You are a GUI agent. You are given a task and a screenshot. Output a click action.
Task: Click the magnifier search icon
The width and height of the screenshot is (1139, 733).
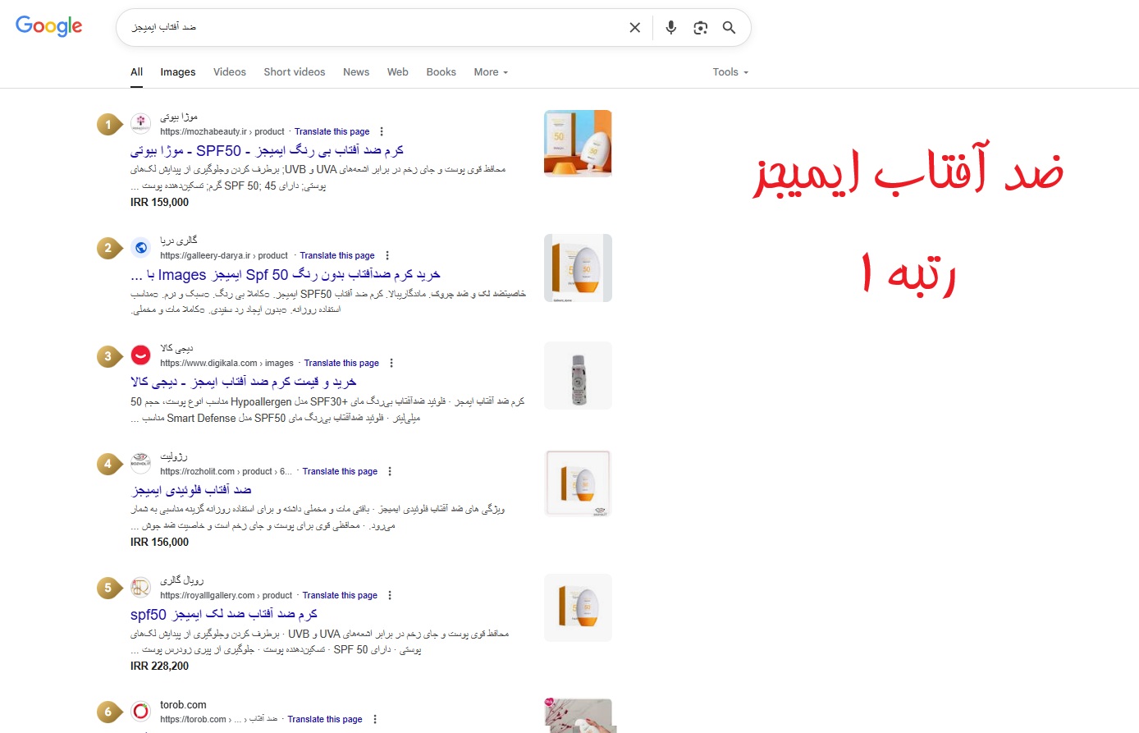click(729, 28)
